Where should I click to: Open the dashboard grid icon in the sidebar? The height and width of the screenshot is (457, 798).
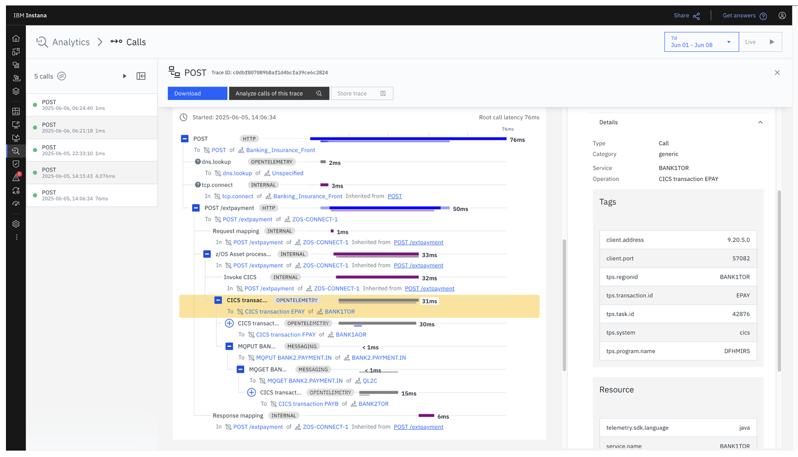[16, 112]
